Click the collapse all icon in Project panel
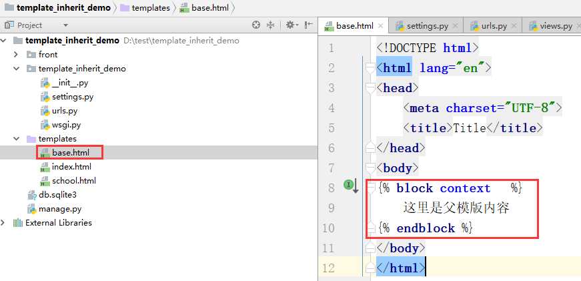This screenshot has width=581, height=281. [x=271, y=25]
